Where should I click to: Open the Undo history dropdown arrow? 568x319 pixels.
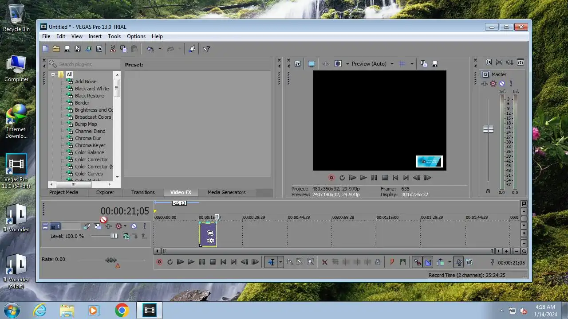(160, 49)
